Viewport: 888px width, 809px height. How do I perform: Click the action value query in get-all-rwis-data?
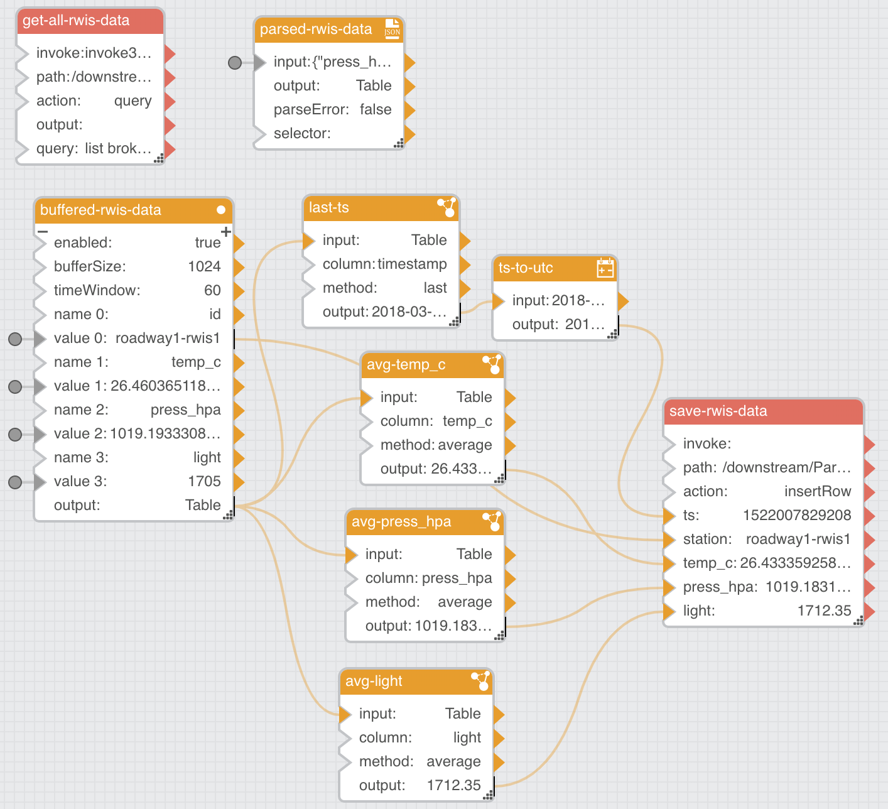tap(133, 100)
